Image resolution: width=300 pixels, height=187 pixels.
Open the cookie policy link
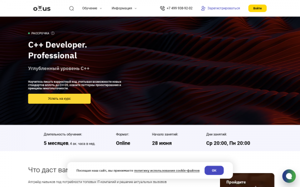click(166, 171)
